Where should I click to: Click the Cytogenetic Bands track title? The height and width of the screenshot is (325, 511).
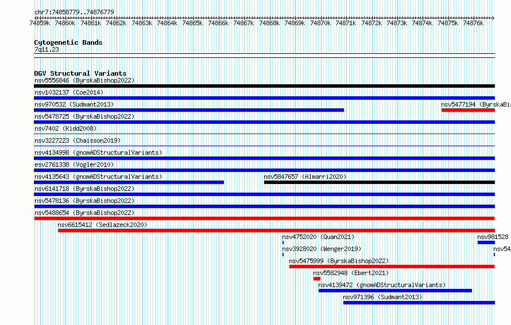[68, 42]
